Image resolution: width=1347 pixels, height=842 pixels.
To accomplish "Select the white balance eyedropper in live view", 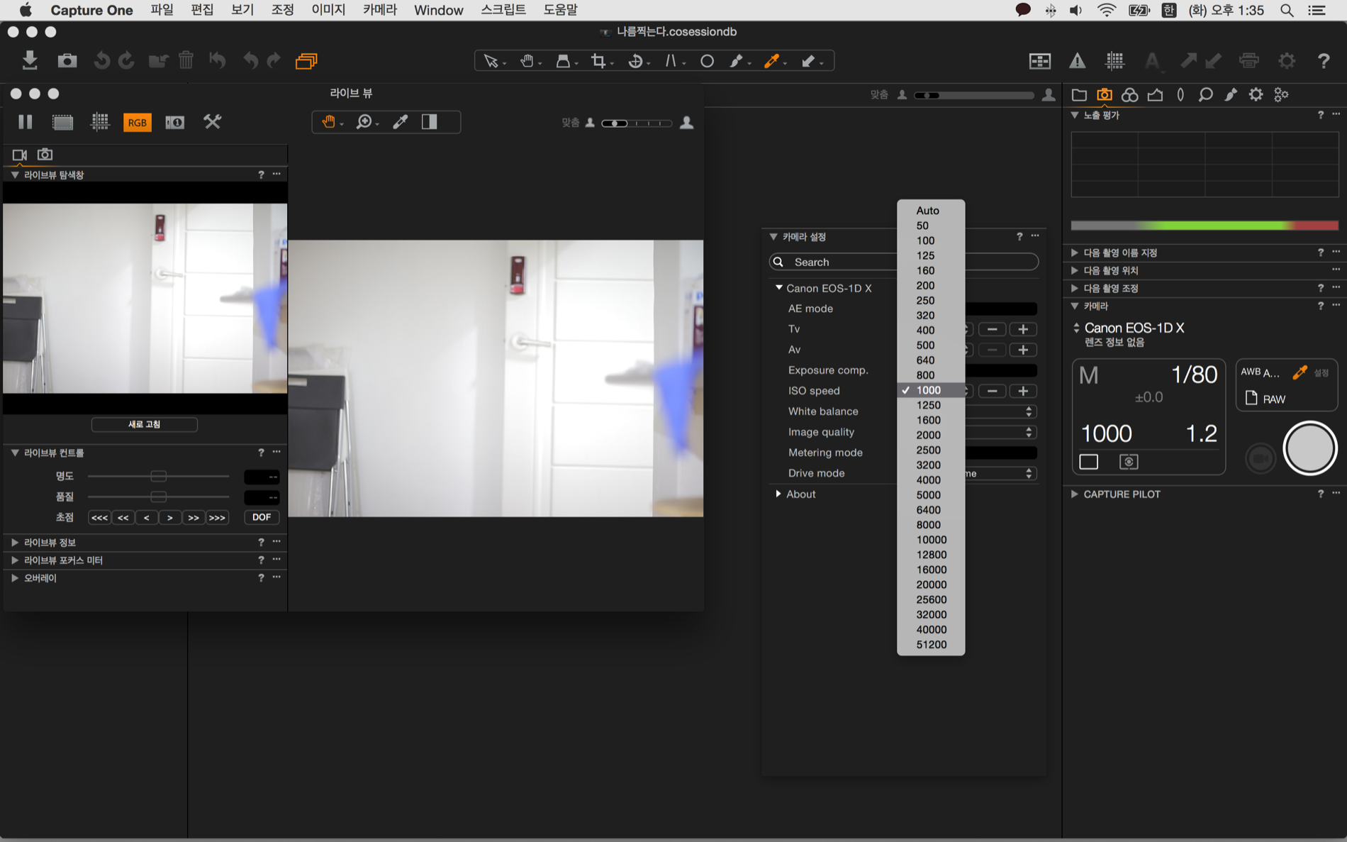I will pos(401,122).
